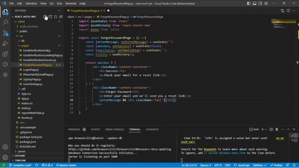Change language mode from JavaScript status item

click(x=242, y=165)
